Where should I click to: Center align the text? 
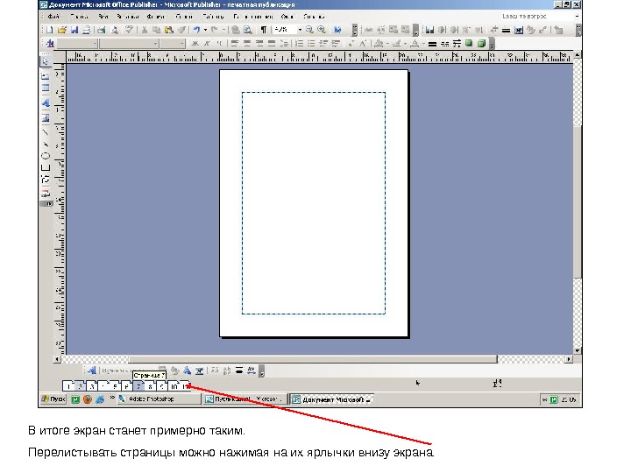(x=247, y=44)
